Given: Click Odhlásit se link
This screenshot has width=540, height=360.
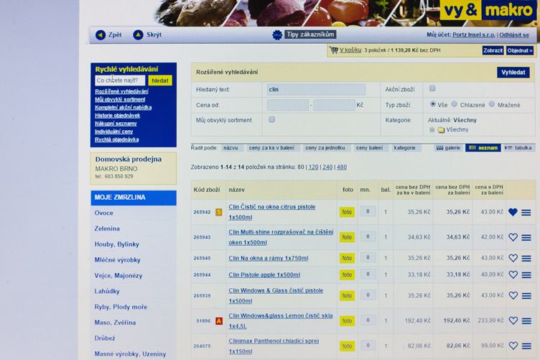Looking at the screenshot, I should click(x=514, y=34).
